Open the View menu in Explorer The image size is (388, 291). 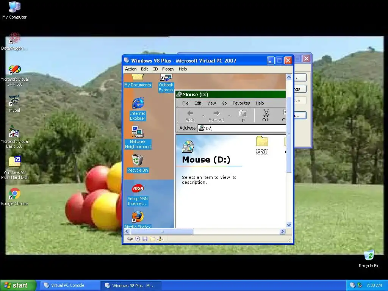[211, 103]
